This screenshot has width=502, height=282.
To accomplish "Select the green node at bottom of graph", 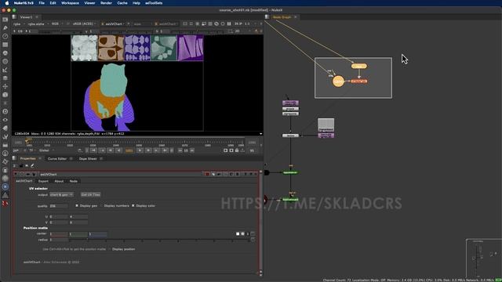I will 290,199.
